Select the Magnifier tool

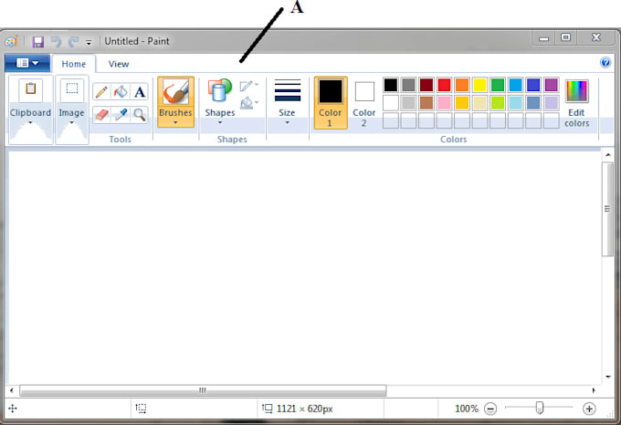140,115
